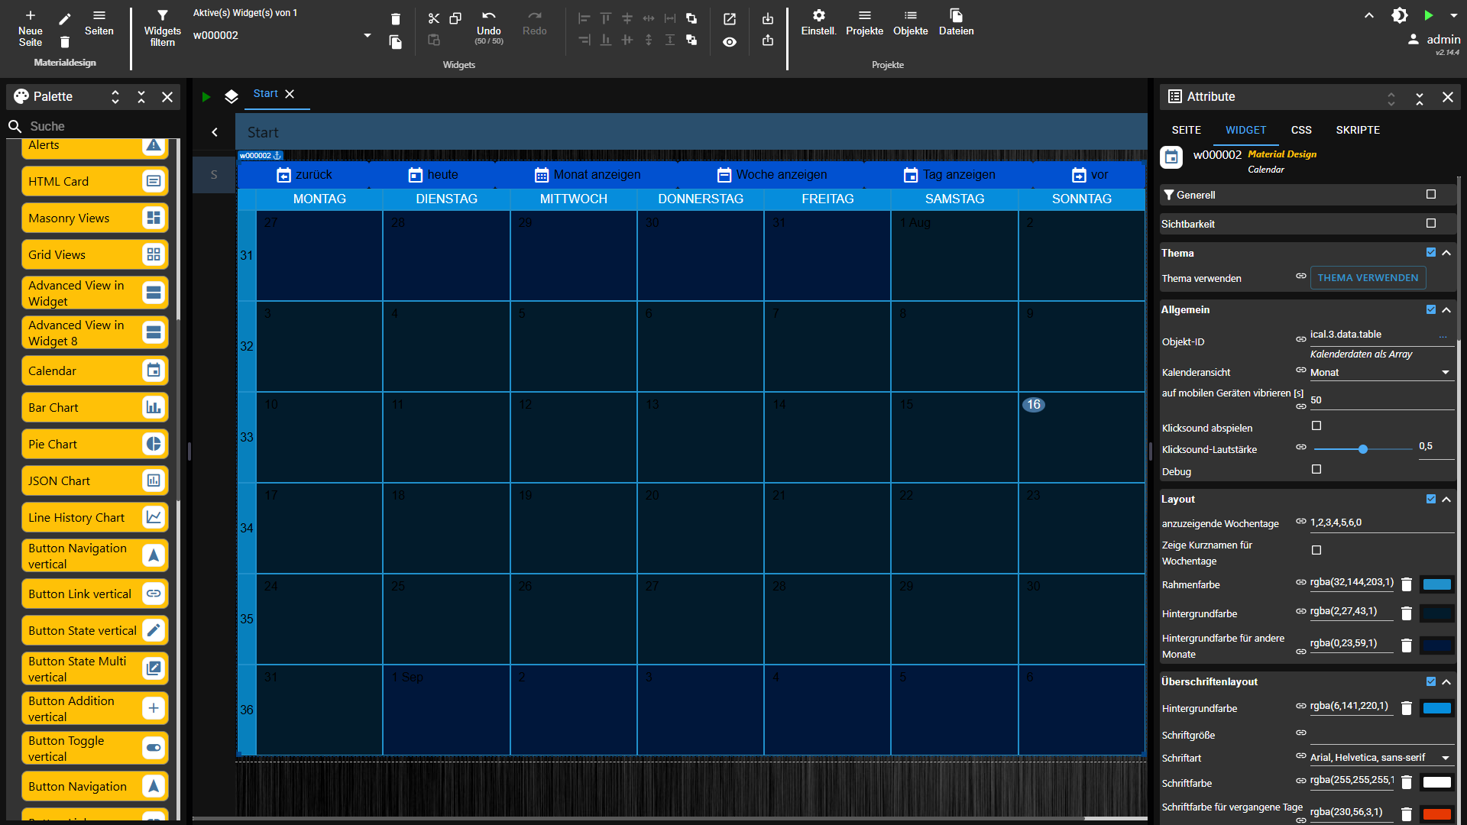Click green play arrow left of Start tab
Viewport: 1467px width, 825px height.
coord(206,97)
